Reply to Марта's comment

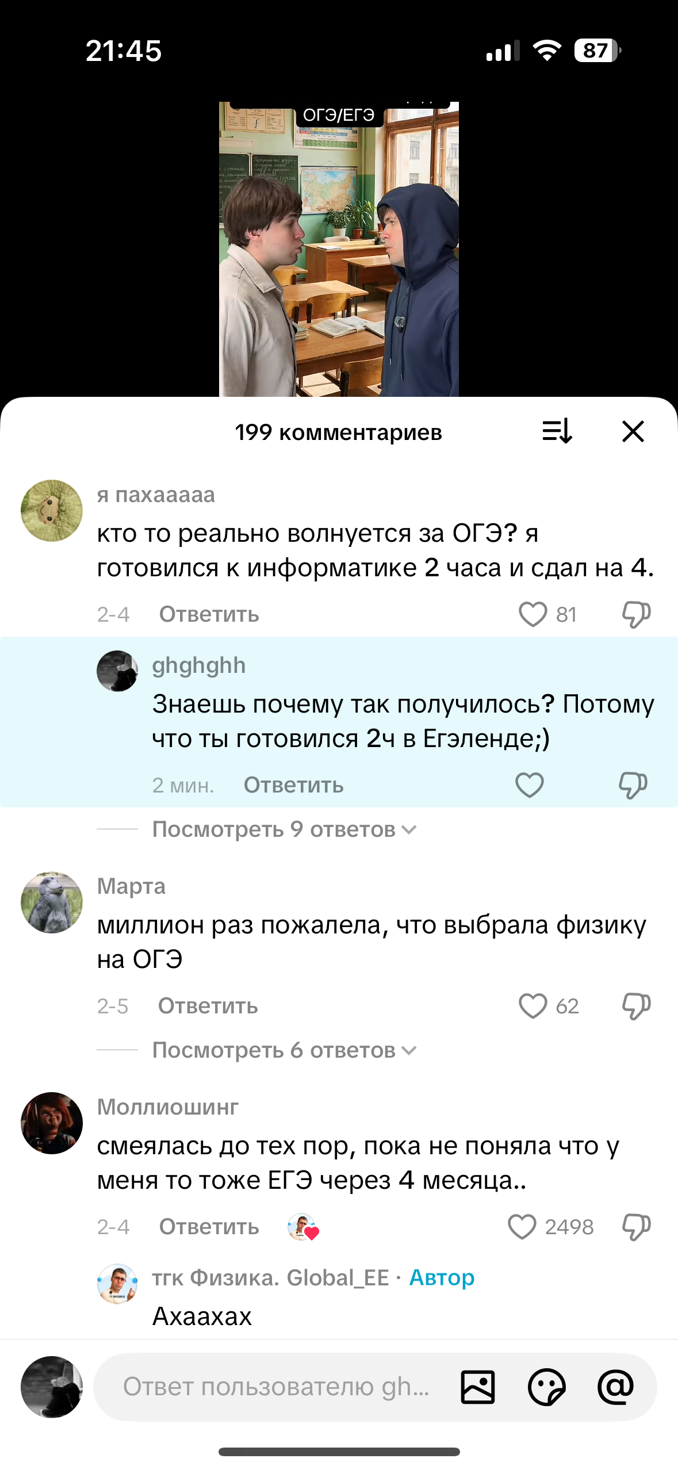point(208,1006)
